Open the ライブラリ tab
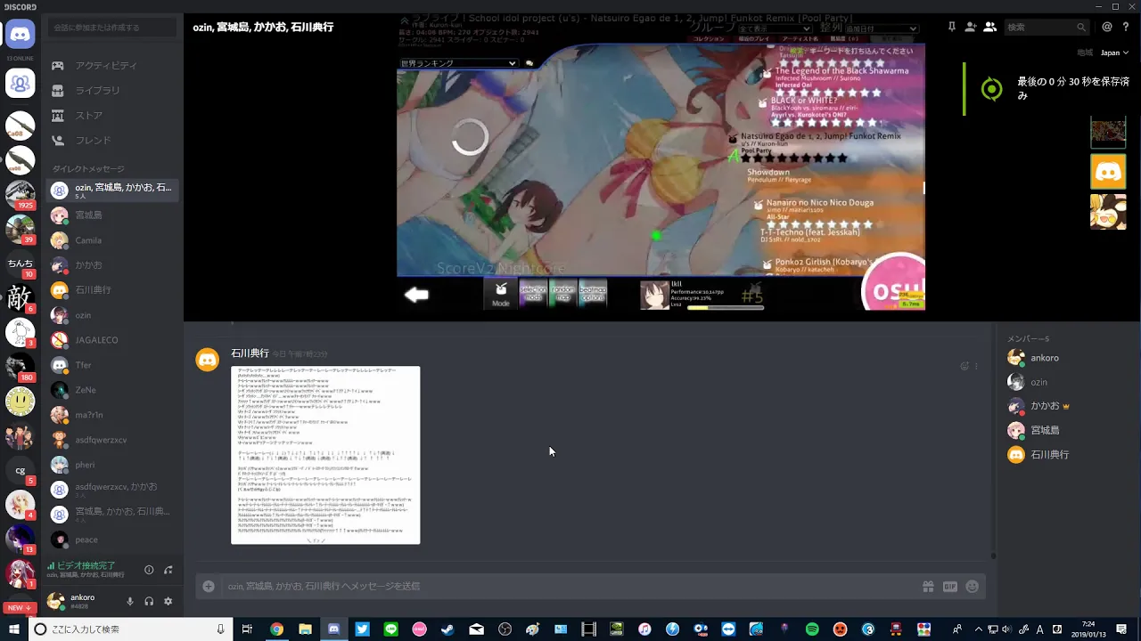 point(112,90)
